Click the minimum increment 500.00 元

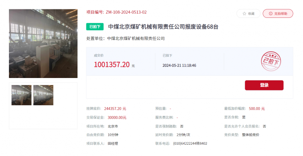257,109
